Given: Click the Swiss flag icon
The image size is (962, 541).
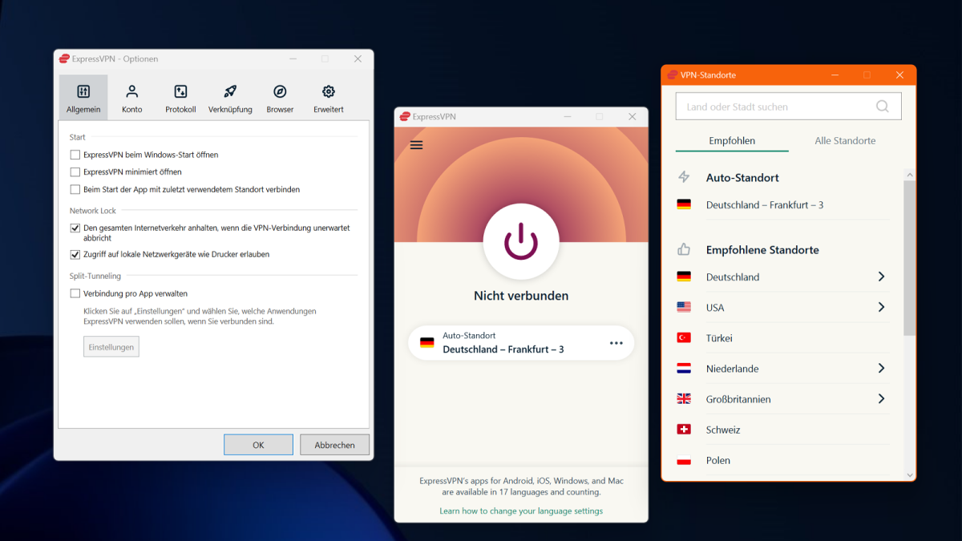Looking at the screenshot, I should pos(684,429).
